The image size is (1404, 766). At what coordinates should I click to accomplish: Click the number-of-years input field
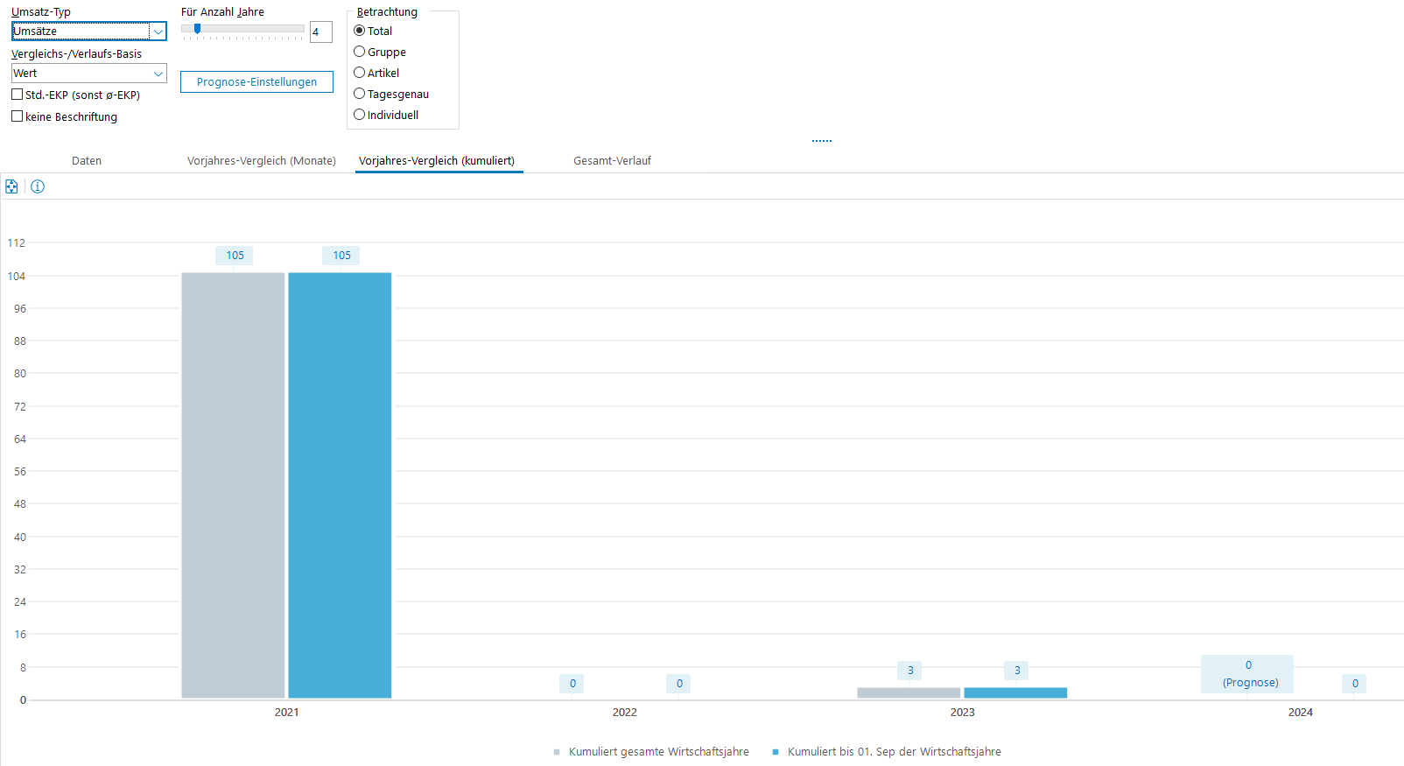pos(320,32)
